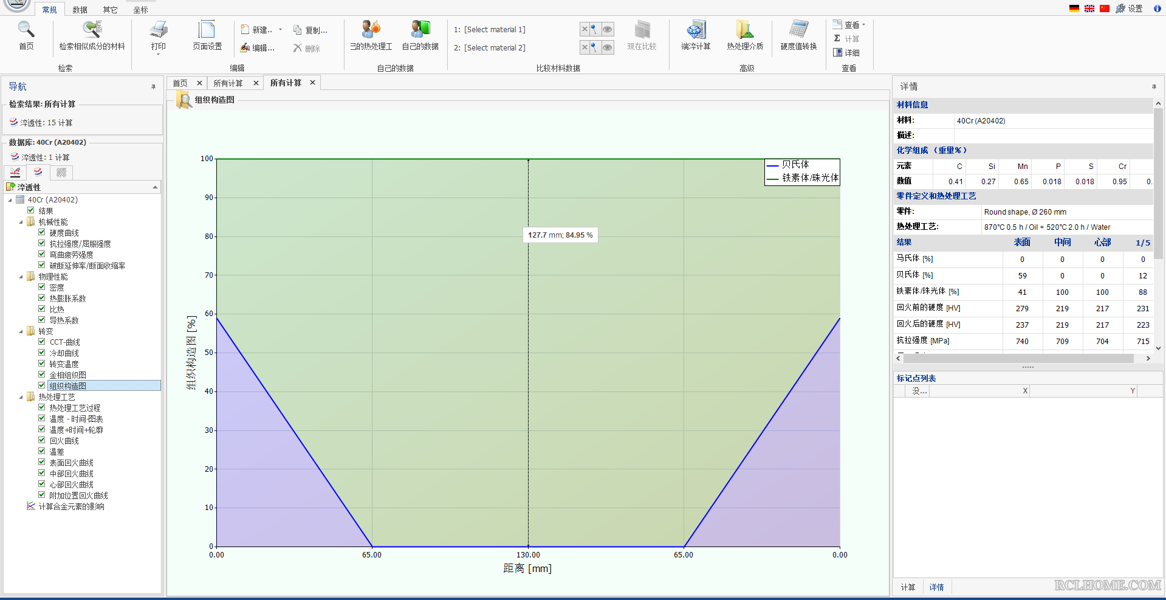Clear material 1 with the X icon

(x=585, y=29)
